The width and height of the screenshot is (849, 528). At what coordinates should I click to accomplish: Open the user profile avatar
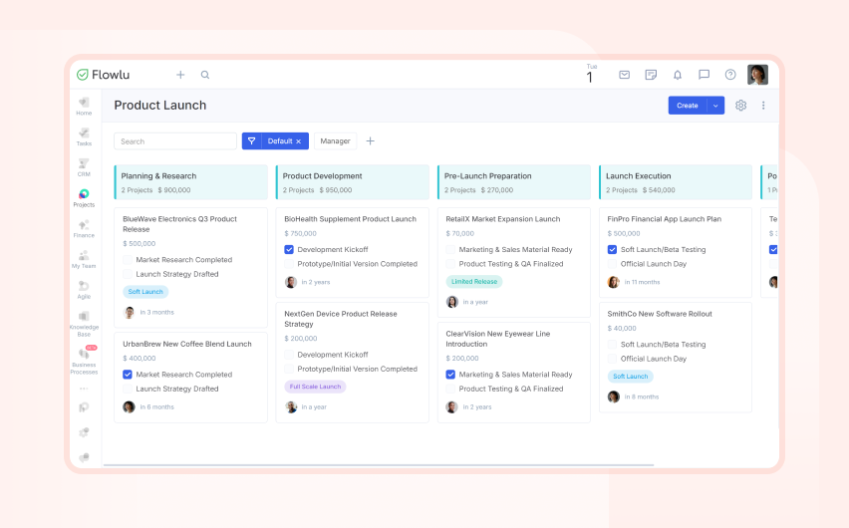[757, 75]
